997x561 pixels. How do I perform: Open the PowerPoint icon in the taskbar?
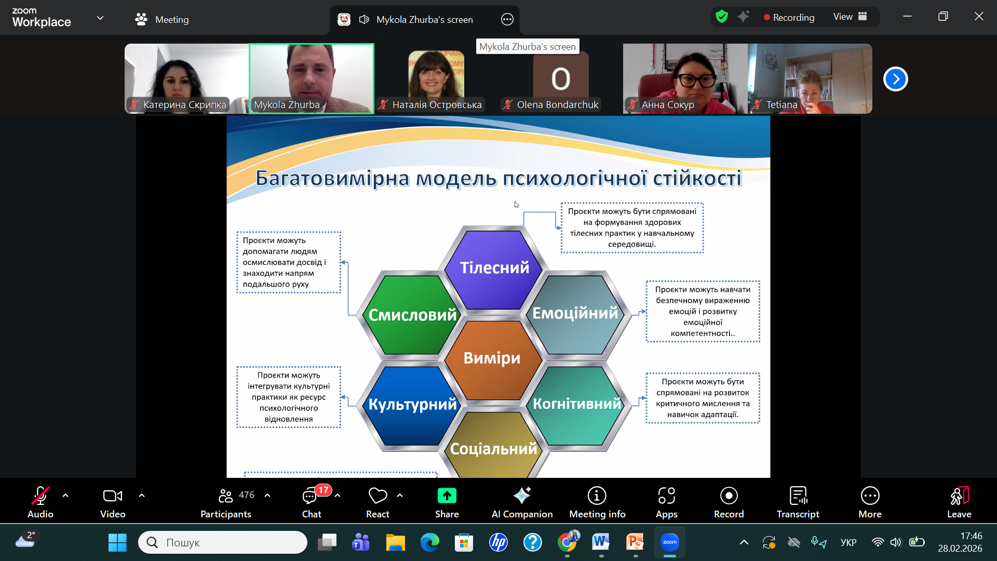(635, 542)
